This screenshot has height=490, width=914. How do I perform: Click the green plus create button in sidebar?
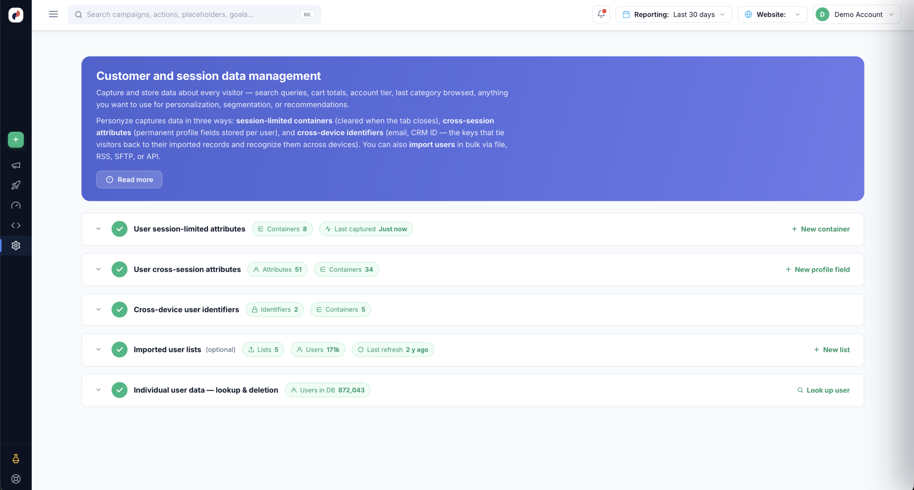[x=16, y=140]
